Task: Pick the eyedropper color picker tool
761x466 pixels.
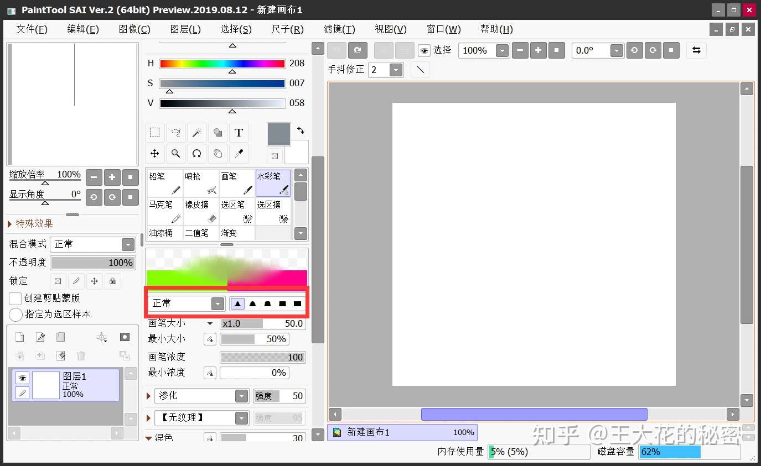Action: point(239,154)
